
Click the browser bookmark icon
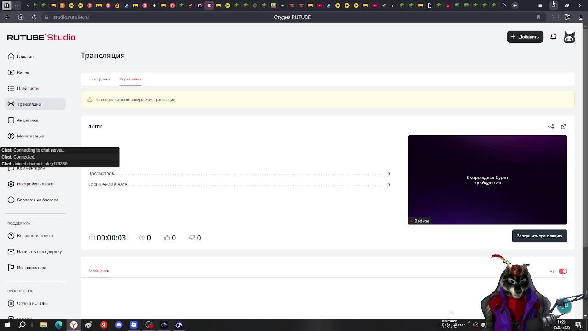click(538, 17)
